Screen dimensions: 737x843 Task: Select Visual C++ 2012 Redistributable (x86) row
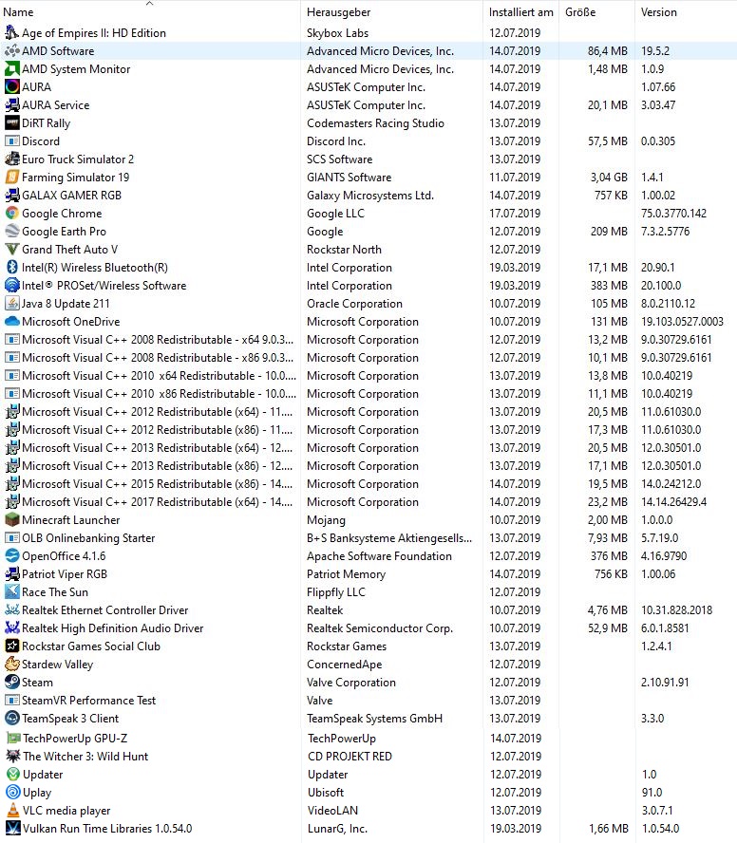click(x=368, y=429)
